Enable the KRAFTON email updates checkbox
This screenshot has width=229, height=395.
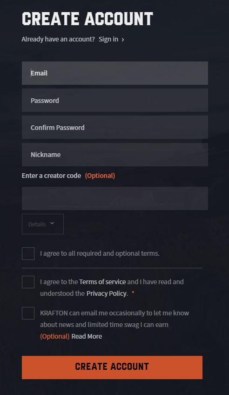[28, 313]
